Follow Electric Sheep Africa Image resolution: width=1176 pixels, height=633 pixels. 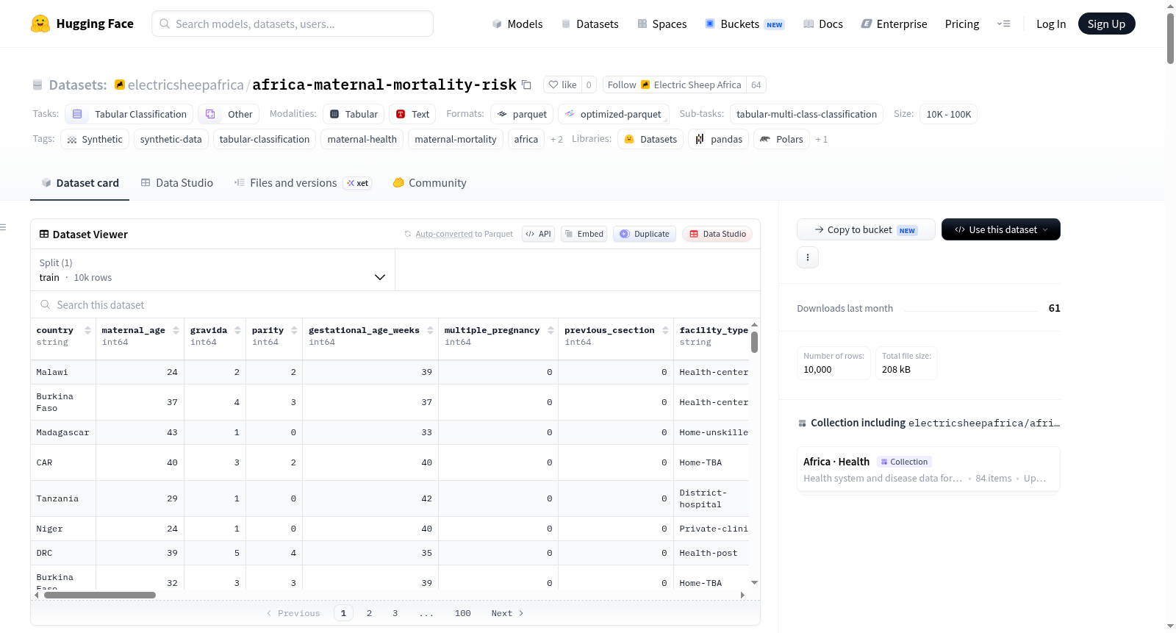tap(675, 85)
